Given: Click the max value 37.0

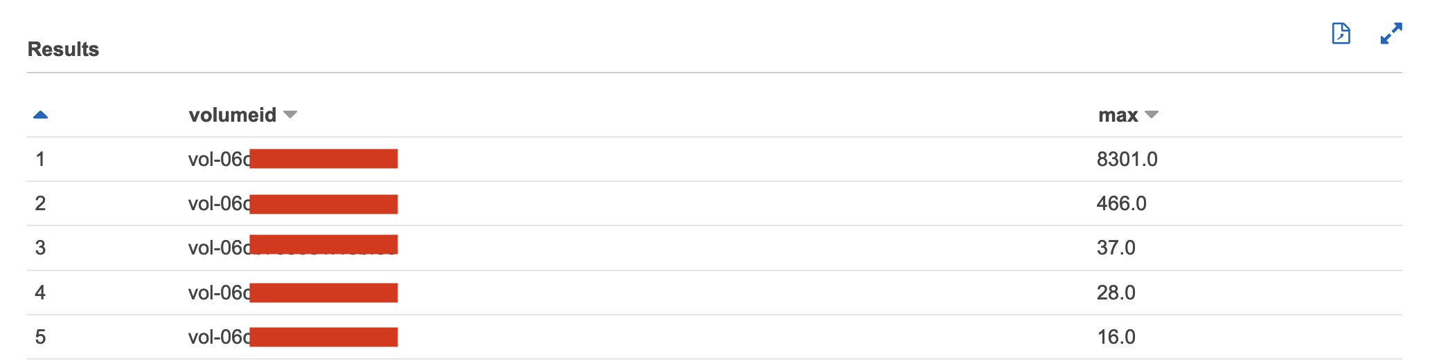Looking at the screenshot, I should [x=1116, y=248].
